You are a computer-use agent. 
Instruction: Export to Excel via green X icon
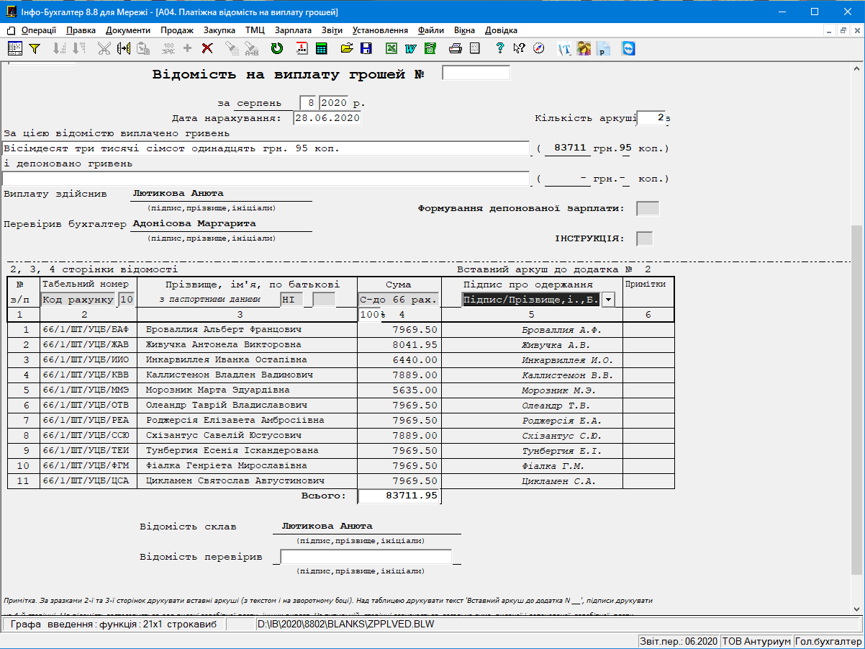coord(391,48)
